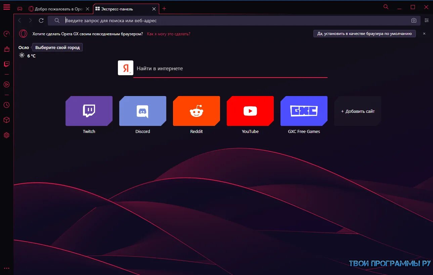
Task: Click the Осло city label
Action: (x=24, y=47)
